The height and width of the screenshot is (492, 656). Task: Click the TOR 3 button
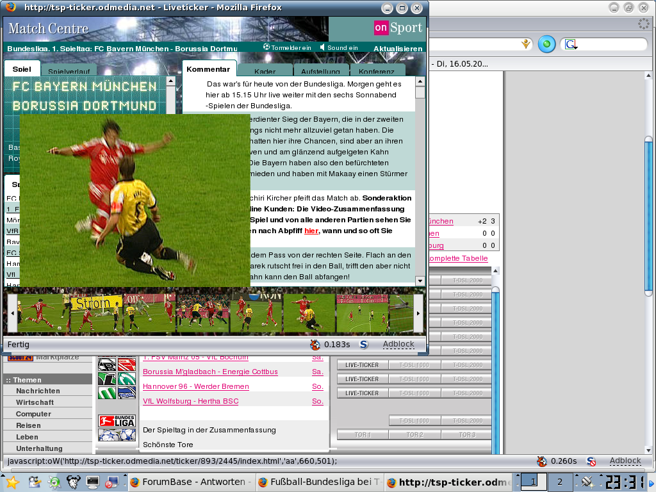[x=467, y=435]
